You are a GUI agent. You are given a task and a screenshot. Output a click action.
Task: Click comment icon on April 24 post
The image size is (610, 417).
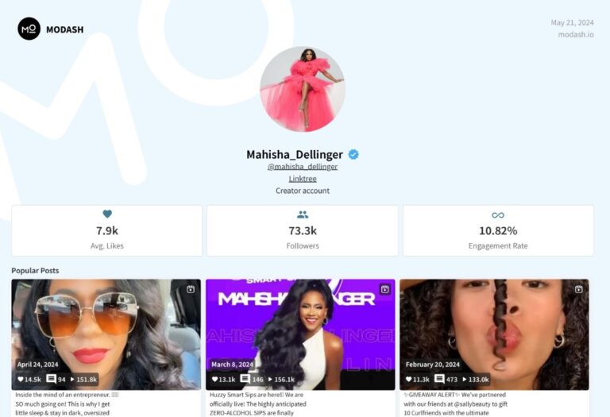51,379
